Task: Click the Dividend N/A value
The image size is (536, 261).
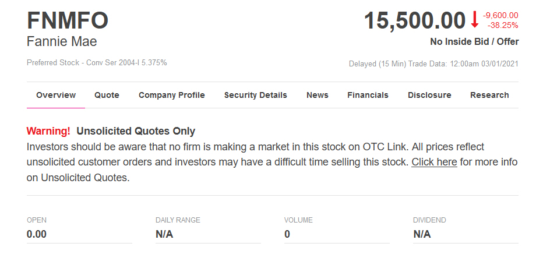Action: [x=422, y=234]
